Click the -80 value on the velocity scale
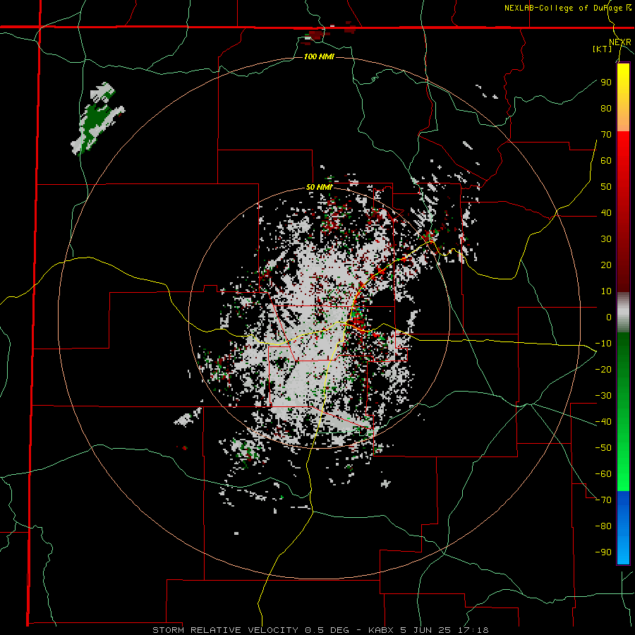 click(603, 526)
